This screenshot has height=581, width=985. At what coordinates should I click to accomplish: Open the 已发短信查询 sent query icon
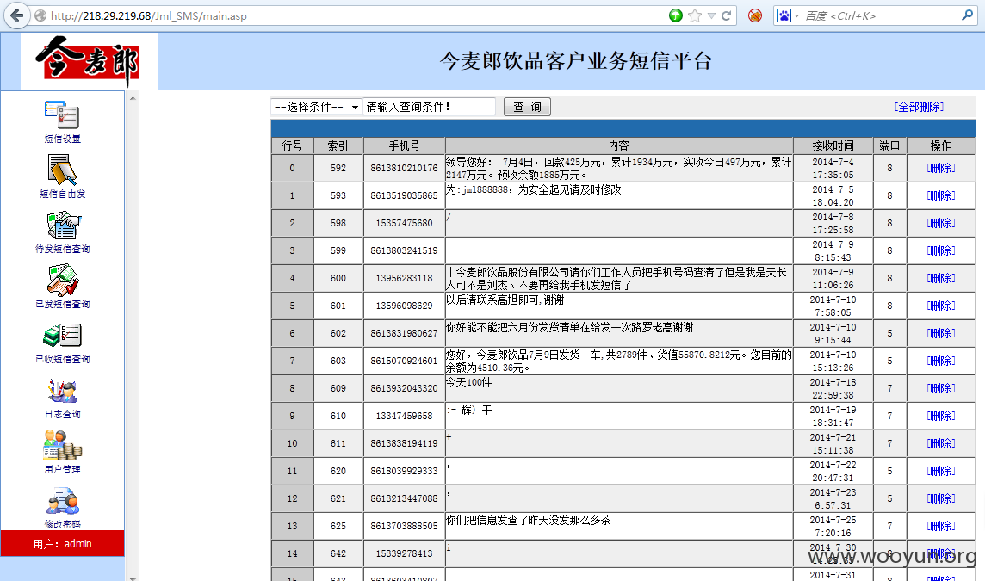tap(63, 280)
